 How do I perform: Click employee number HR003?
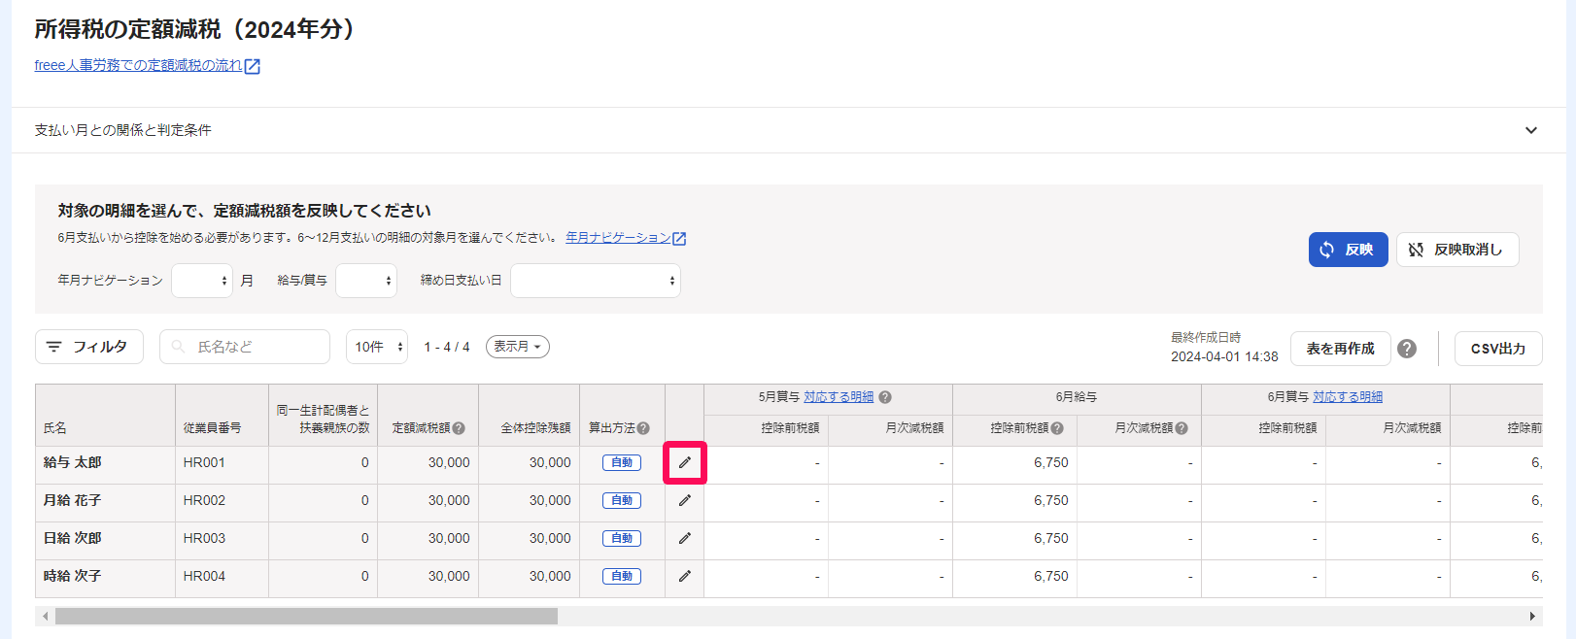(x=204, y=538)
